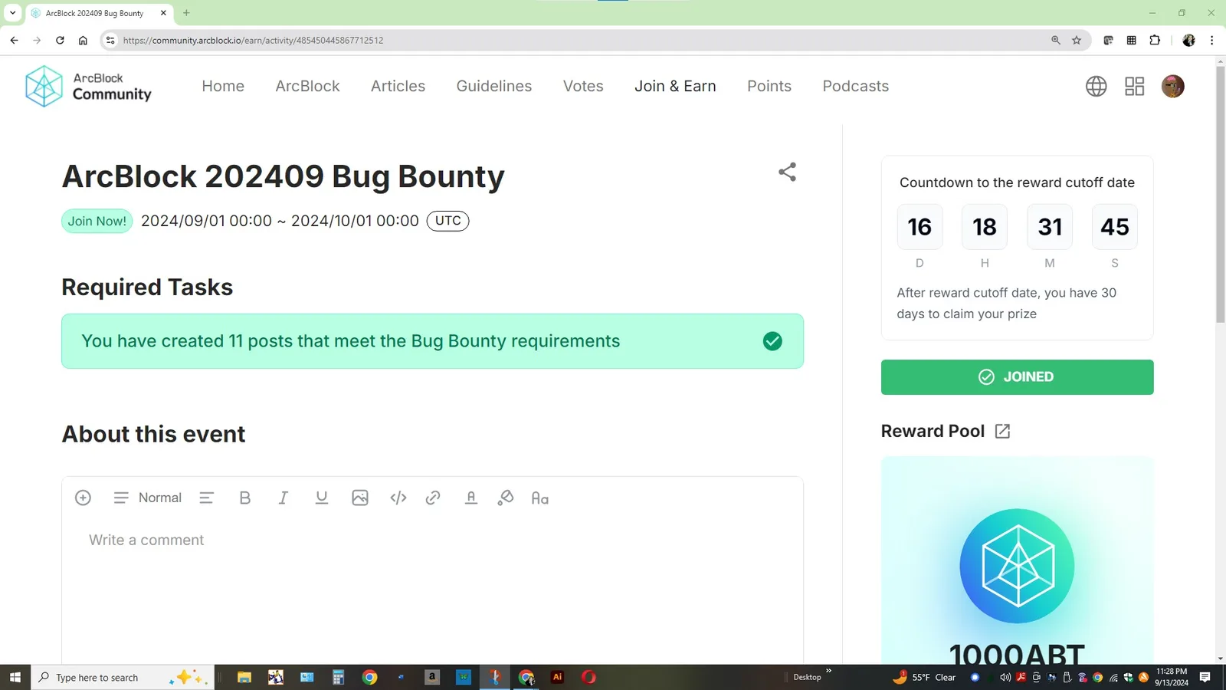Screen dimensions: 1226x690
Task: Open the language globe icon
Action: [1096, 87]
